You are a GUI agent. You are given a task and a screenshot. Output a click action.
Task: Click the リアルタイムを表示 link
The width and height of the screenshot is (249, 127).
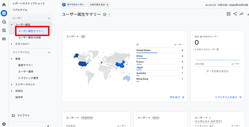228,97
